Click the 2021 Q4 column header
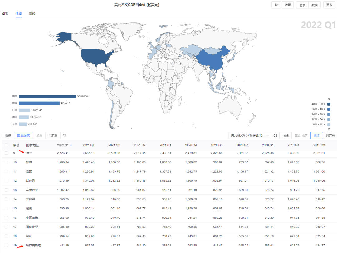The width and height of the screenshot is (337, 253). point(89,145)
